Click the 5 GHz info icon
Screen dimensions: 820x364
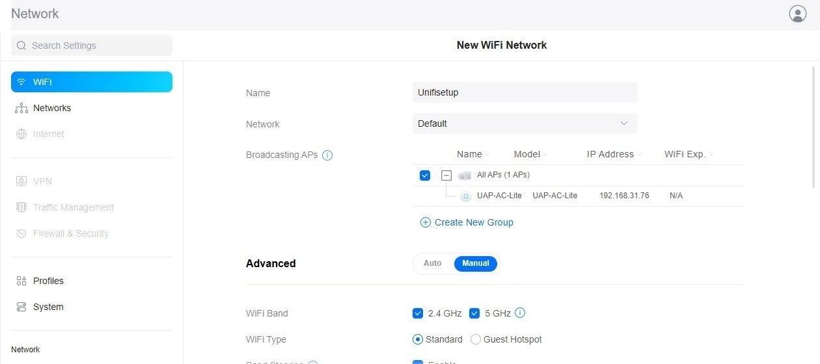tap(520, 313)
